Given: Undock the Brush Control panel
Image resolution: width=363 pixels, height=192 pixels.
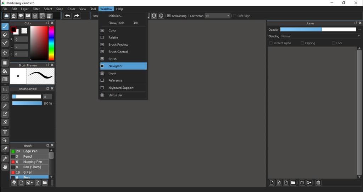Looking at the screenshot, I should (x=48, y=88).
